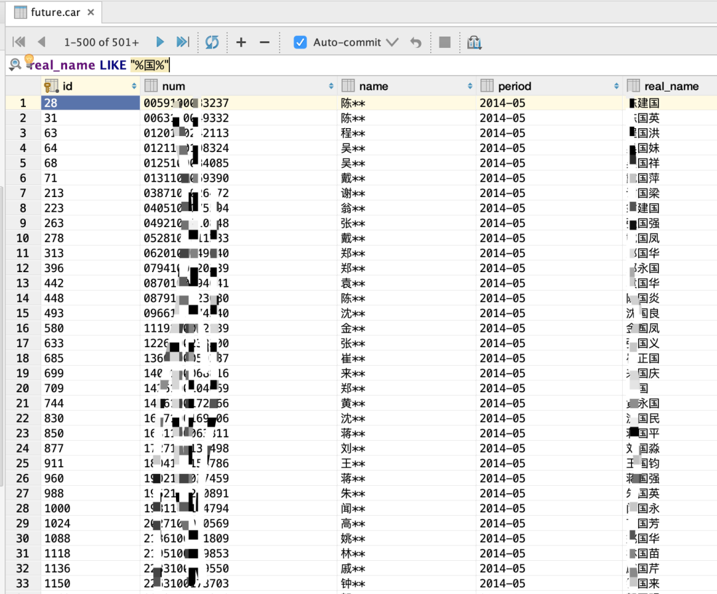717x594 pixels.
Task: Click the filter search magnifier icon
Action: click(x=15, y=64)
